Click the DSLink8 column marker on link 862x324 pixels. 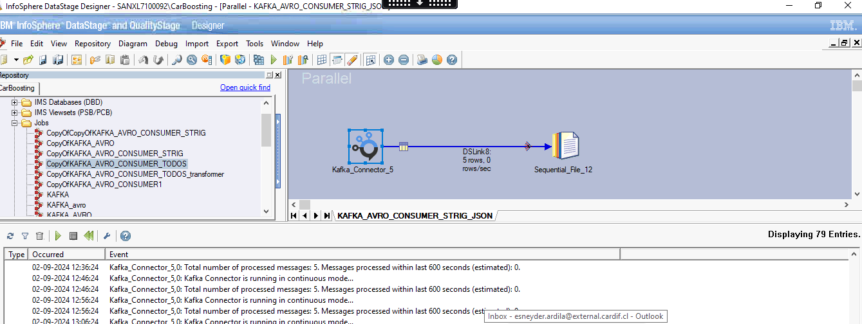[x=404, y=147]
